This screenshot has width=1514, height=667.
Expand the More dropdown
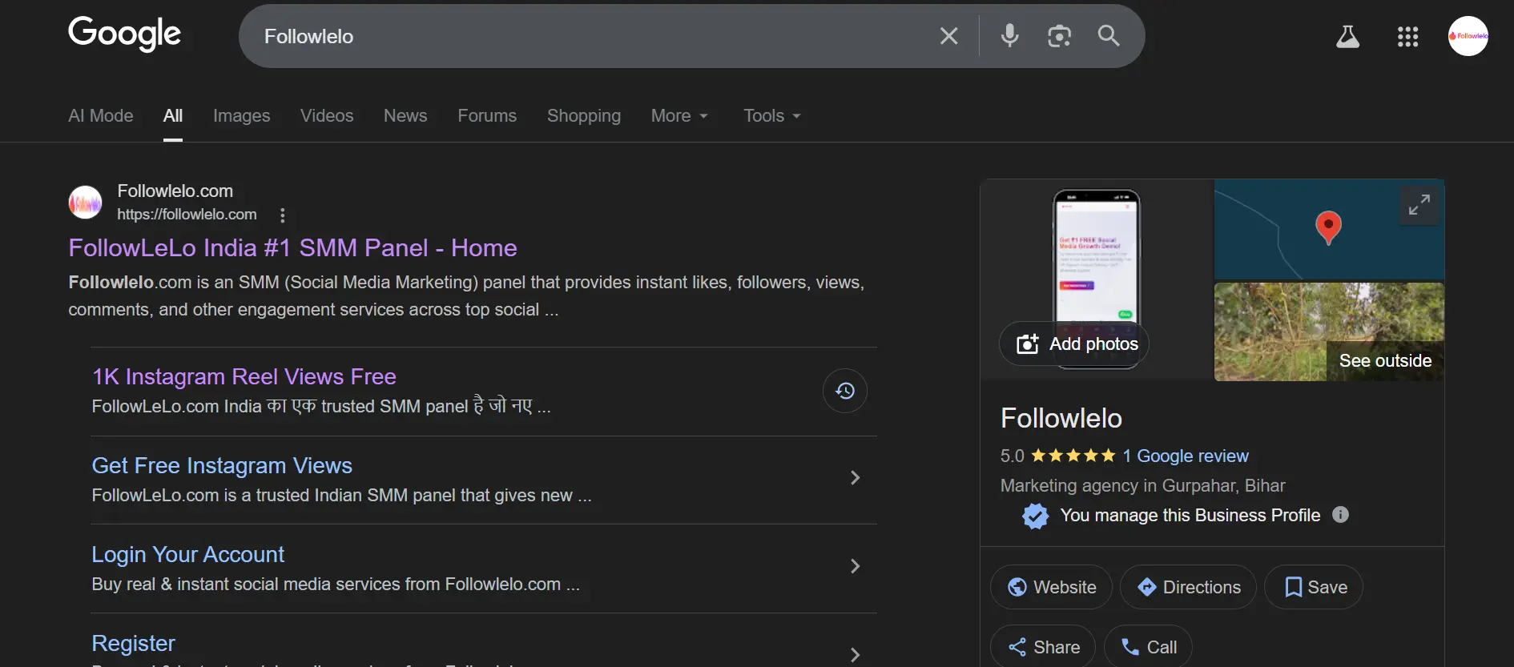point(680,115)
